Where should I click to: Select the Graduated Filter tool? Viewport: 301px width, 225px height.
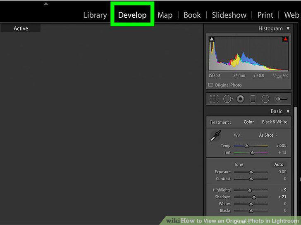253,99
